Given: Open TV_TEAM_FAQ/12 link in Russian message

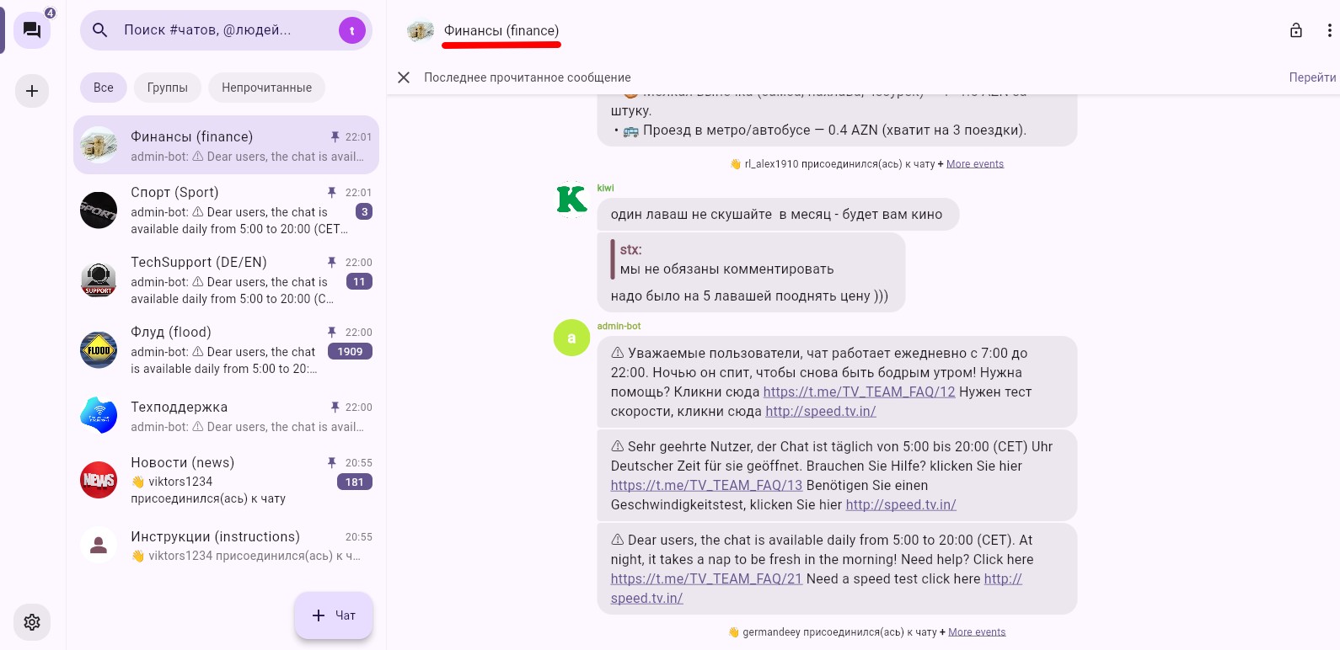Looking at the screenshot, I should (859, 392).
